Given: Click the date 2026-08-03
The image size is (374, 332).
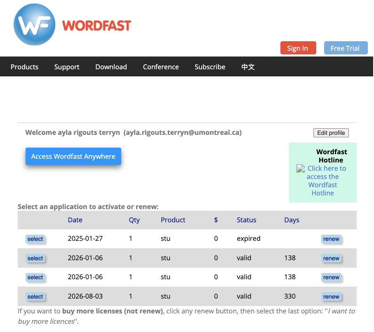Looking at the screenshot, I should 85,296.
